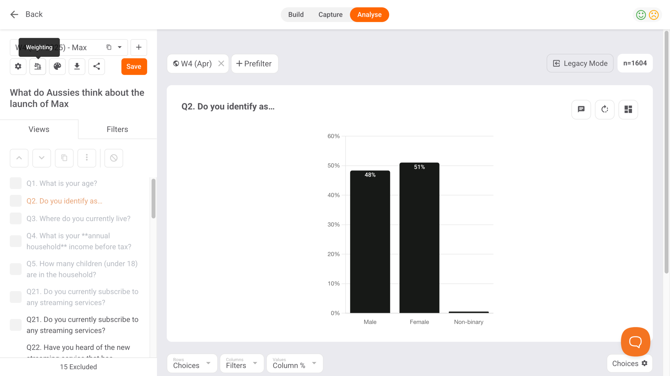Image resolution: width=670 pixels, height=376 pixels.
Task: Click the rotate chart icon
Action: tap(605, 109)
